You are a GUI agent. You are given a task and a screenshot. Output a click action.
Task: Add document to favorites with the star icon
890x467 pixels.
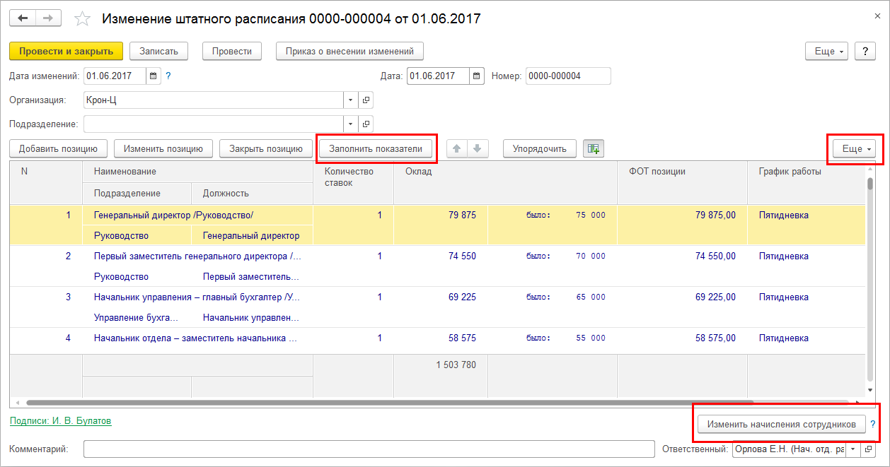[x=82, y=19]
